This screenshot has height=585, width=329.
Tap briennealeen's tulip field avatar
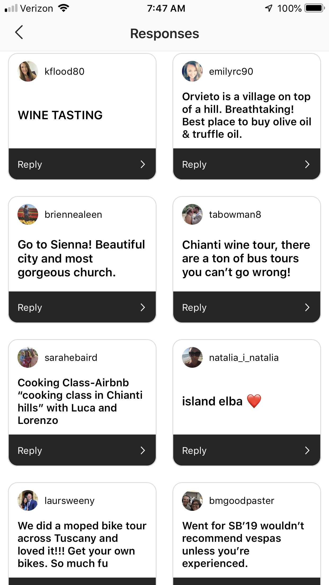click(28, 214)
